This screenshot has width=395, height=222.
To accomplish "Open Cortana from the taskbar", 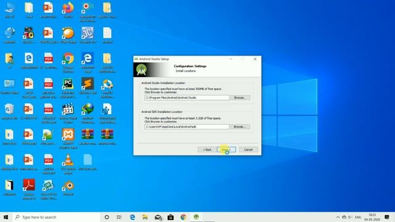I will tap(107, 217).
